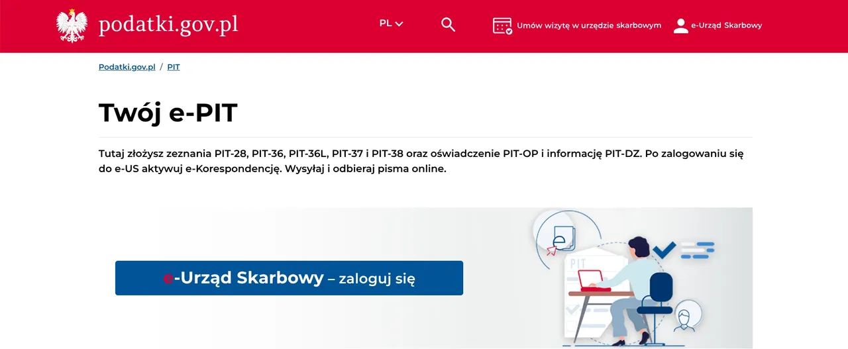Click the chevron arrow beside PL
This screenshot has height=349, width=848.
399,25
